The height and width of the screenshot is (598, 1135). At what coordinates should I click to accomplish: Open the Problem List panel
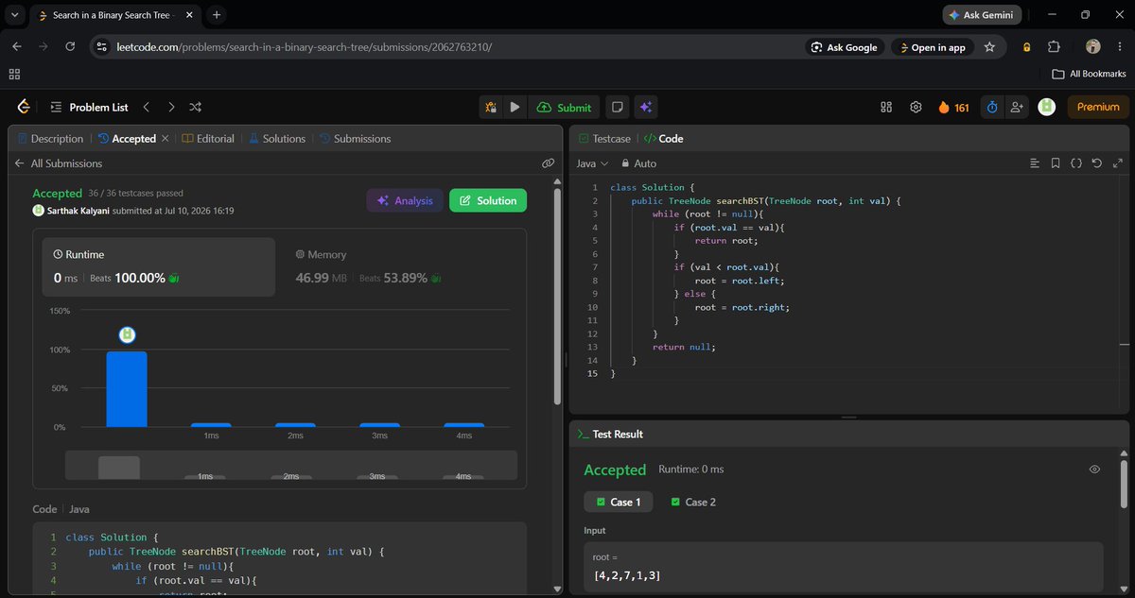tap(89, 107)
